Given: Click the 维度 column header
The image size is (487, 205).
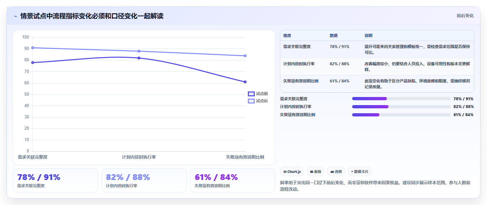Looking at the screenshot, I should (287, 36).
